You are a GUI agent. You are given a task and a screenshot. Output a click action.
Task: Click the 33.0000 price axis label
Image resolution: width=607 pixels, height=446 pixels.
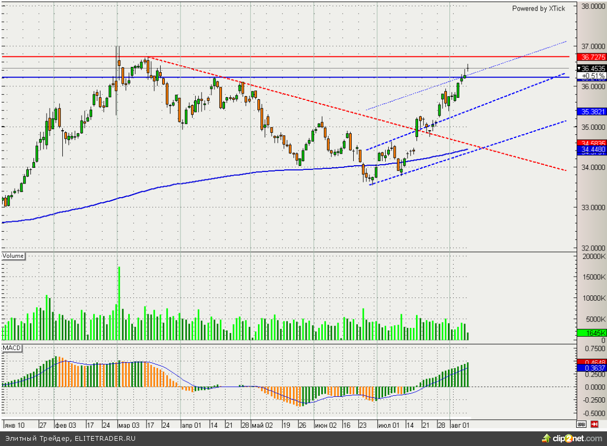[x=593, y=208]
